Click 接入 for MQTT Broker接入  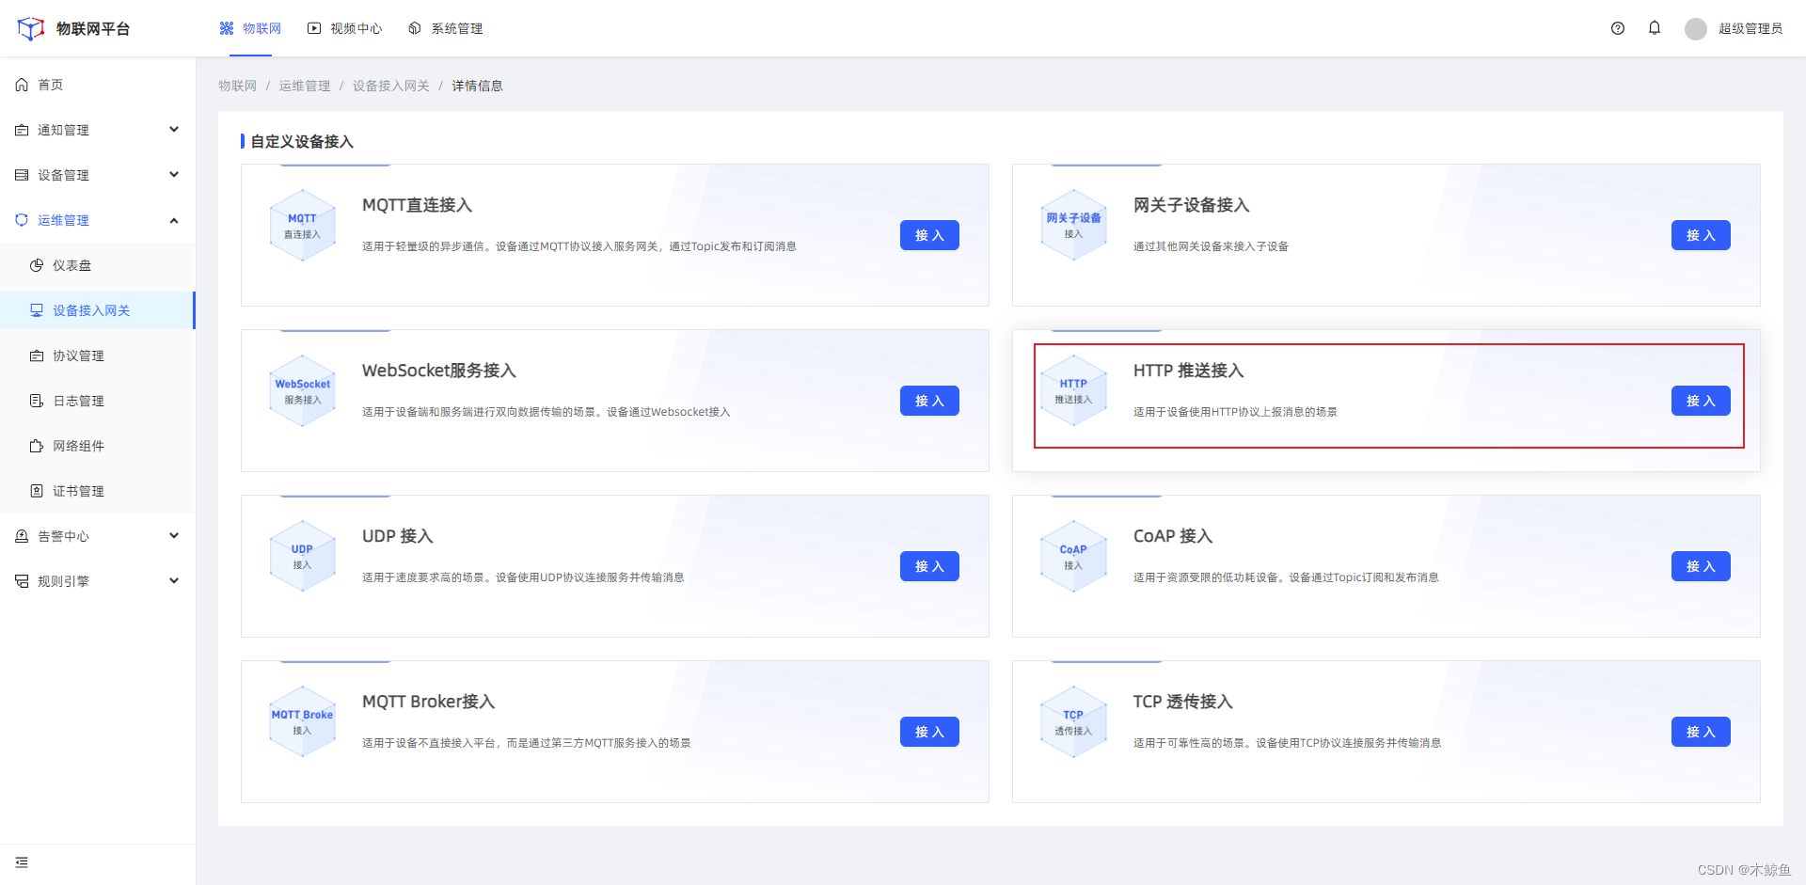(x=929, y=732)
